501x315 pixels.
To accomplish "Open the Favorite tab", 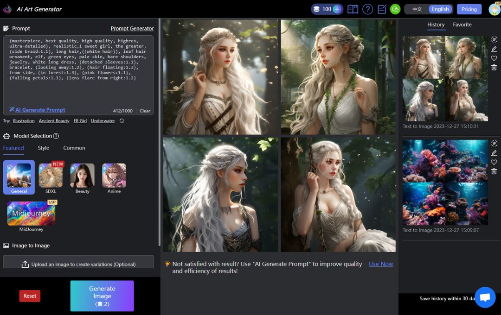I will pos(462,25).
